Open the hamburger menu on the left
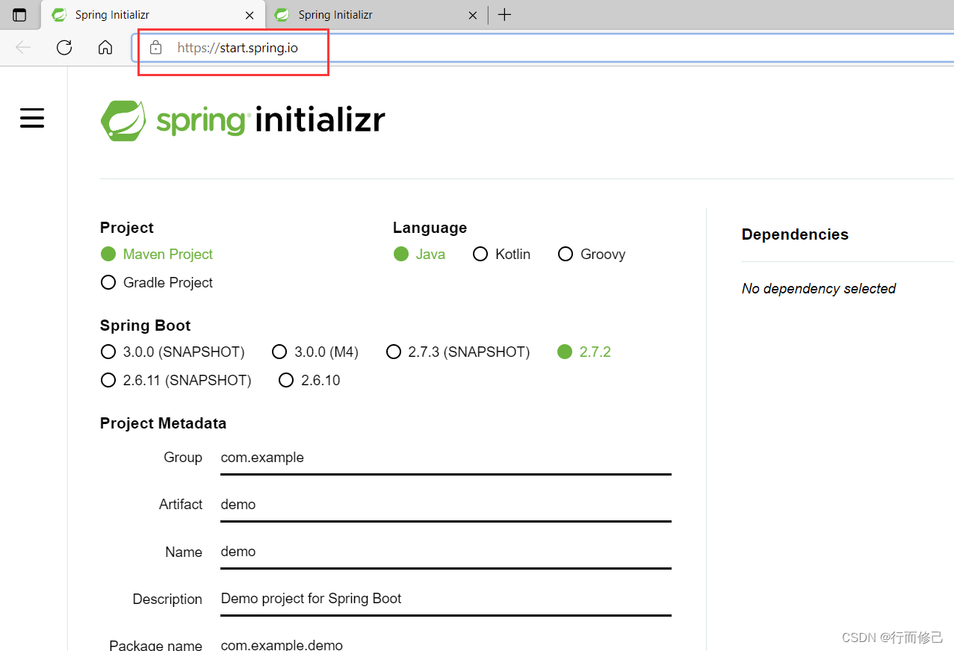 click(31, 118)
